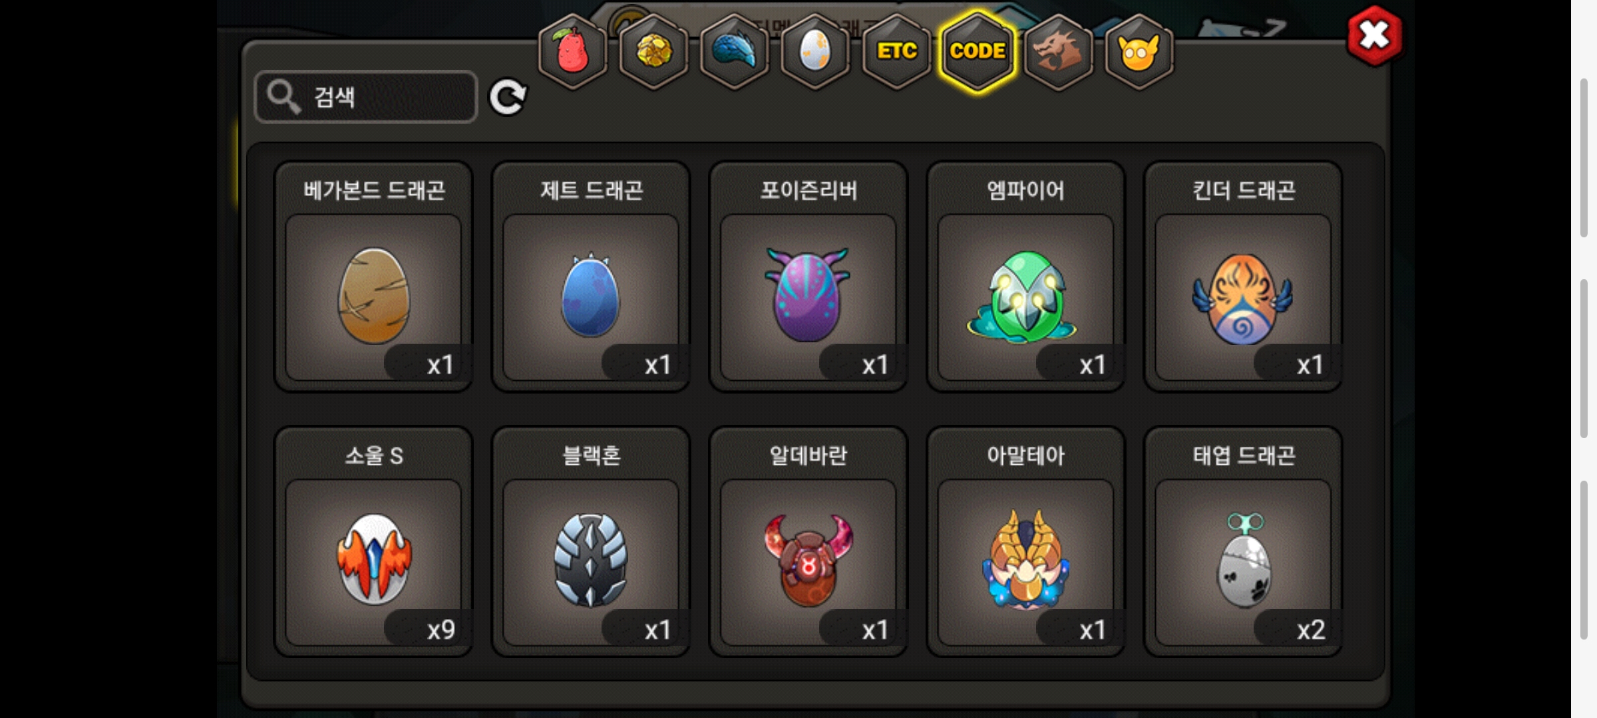Image resolution: width=1597 pixels, height=718 pixels.
Task: Switch to the white egg category icon
Action: 815,51
